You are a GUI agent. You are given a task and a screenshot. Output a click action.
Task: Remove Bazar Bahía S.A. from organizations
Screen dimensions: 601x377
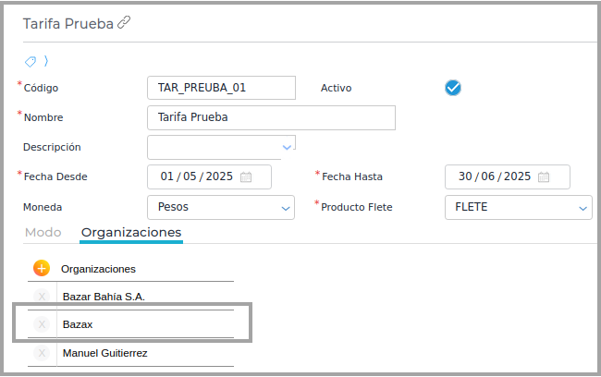[x=42, y=297]
